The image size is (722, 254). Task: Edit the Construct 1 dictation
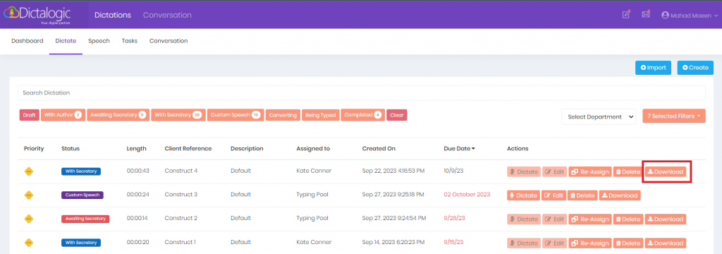coord(554,243)
